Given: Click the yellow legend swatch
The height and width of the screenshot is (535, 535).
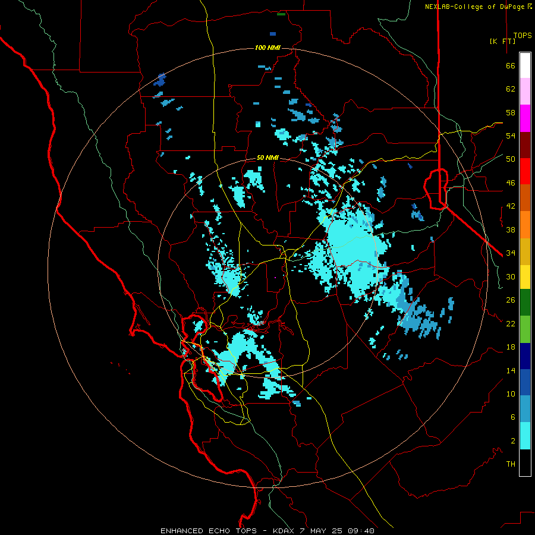Looking at the screenshot, I should [x=525, y=276].
